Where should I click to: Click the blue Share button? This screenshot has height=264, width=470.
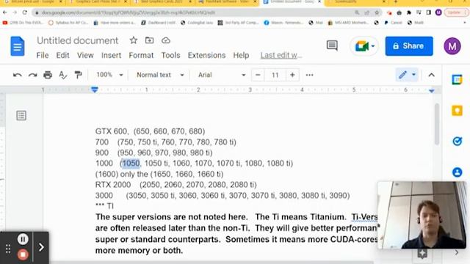click(409, 46)
